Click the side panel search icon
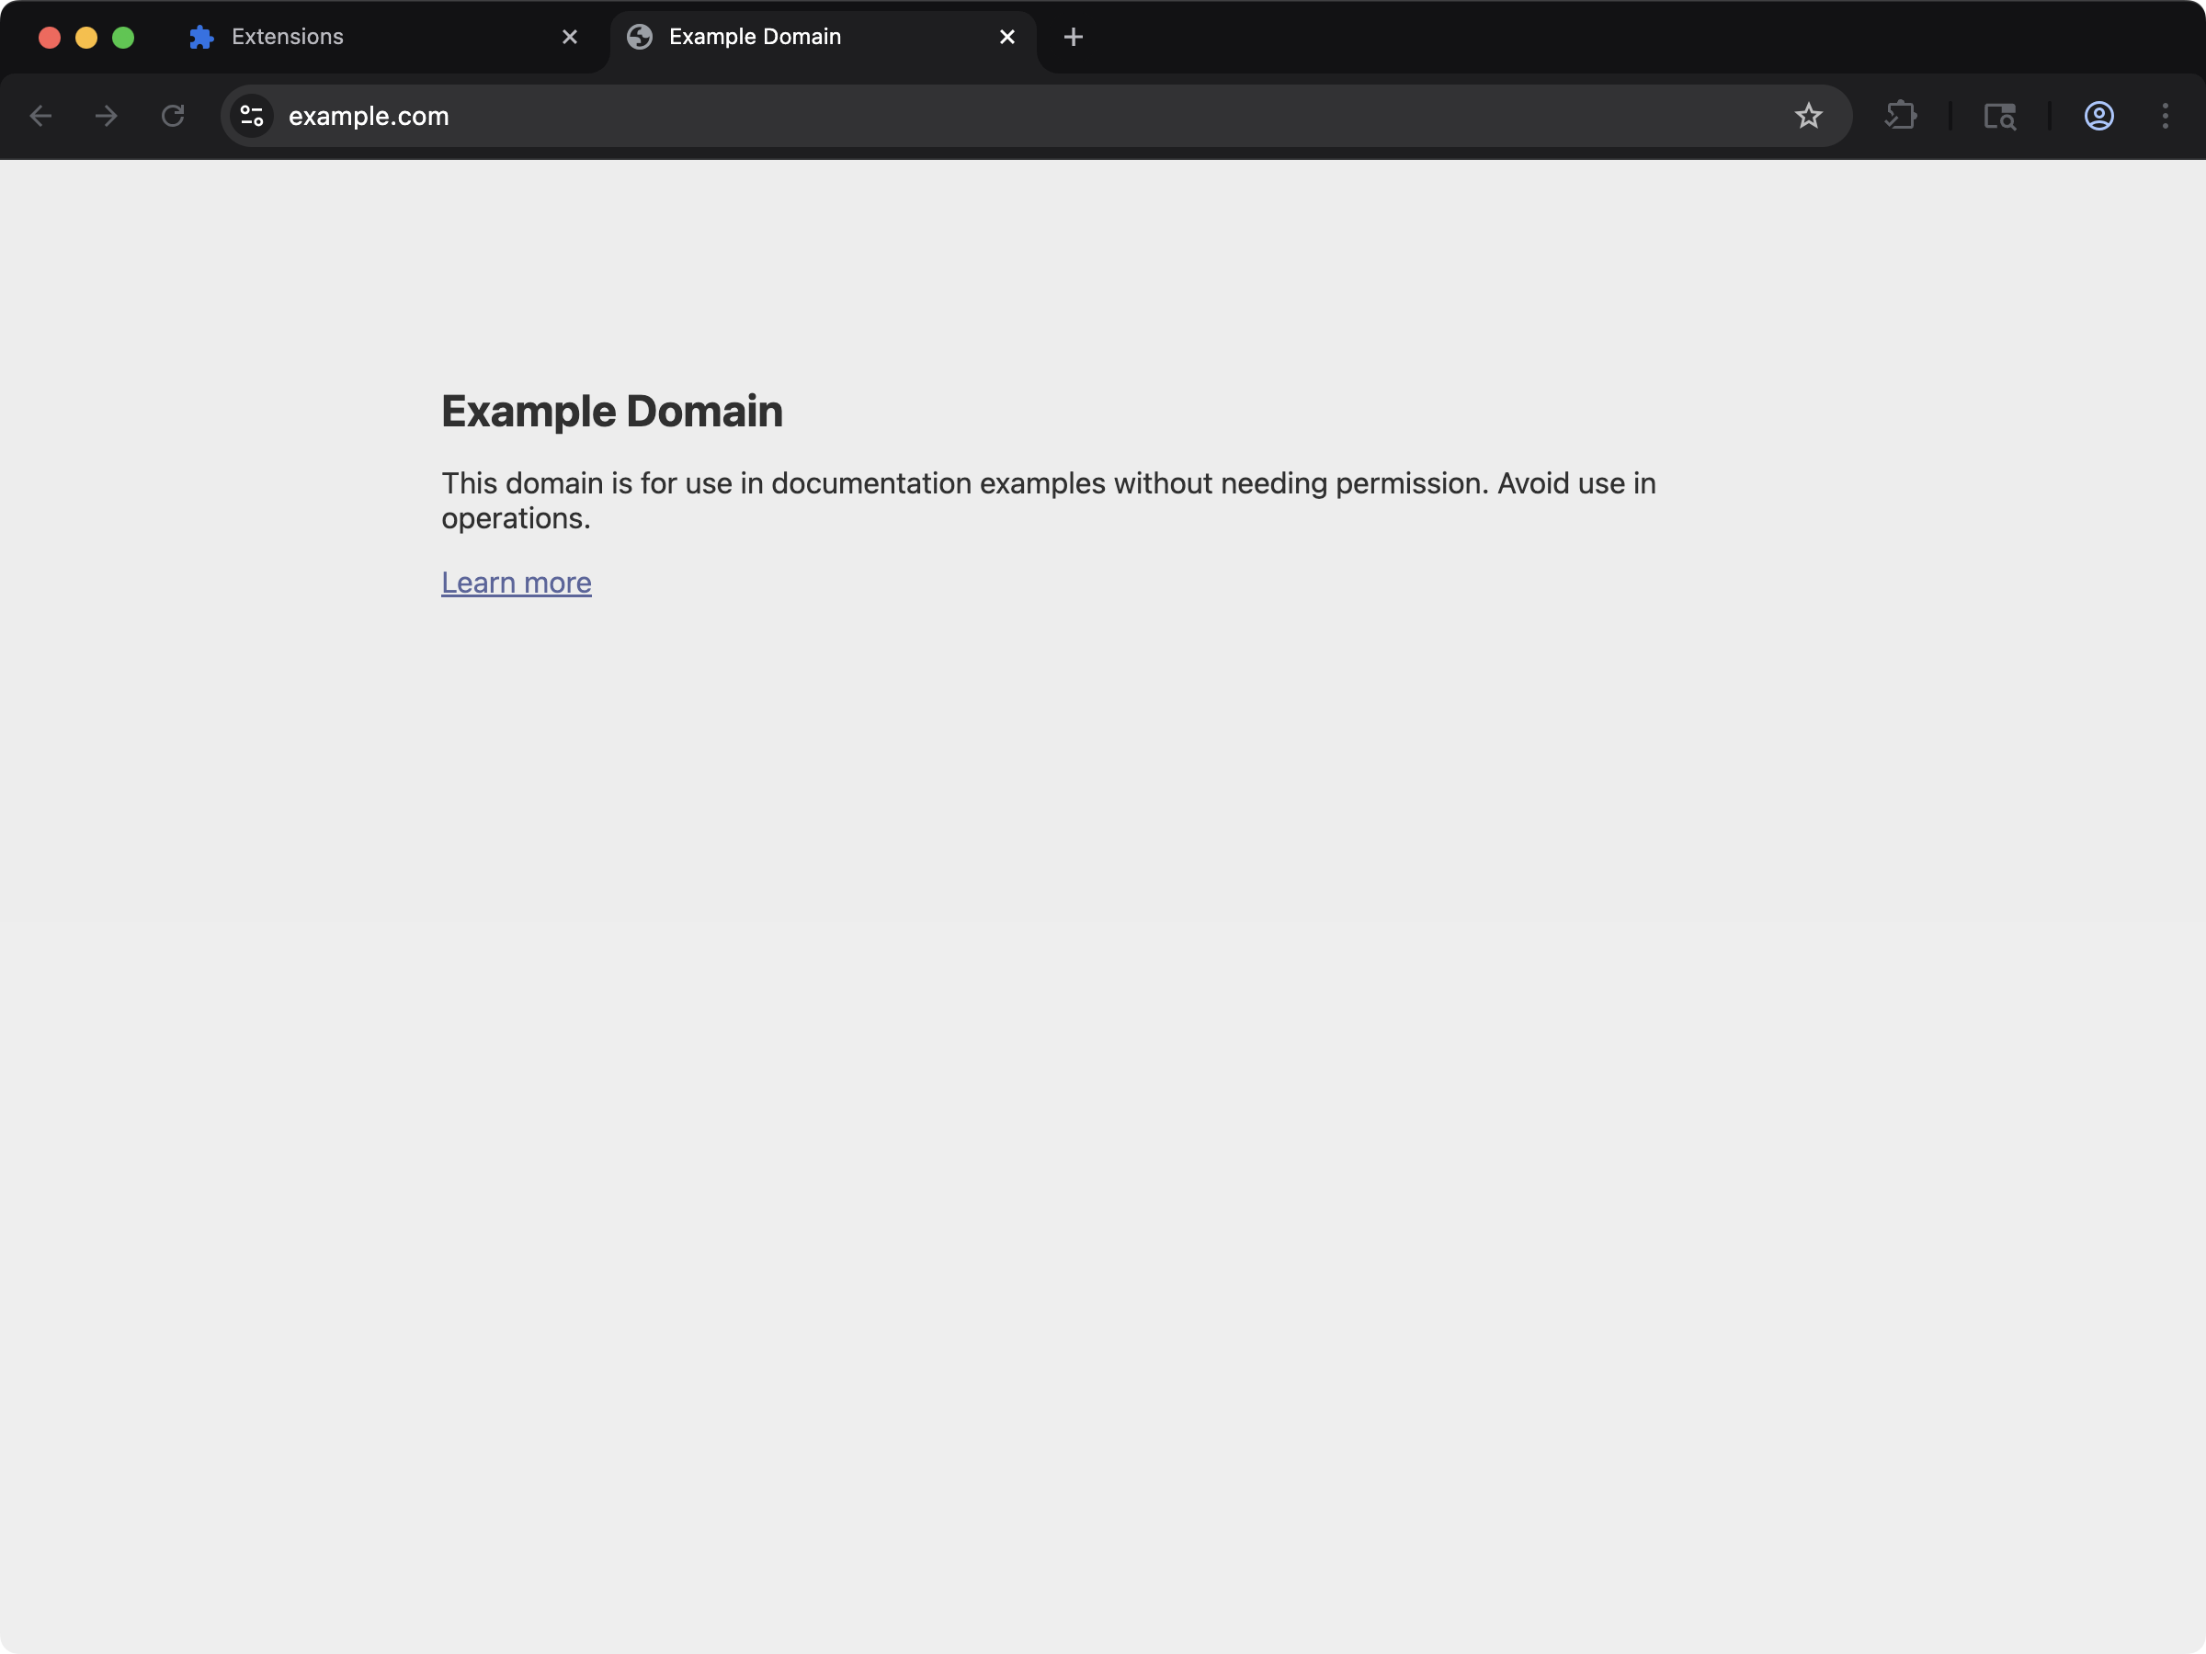 tap(1999, 116)
